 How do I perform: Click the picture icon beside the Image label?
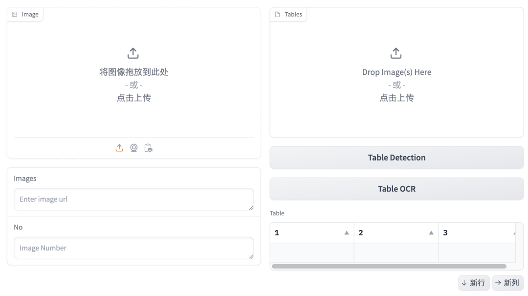pyautogui.click(x=15, y=14)
